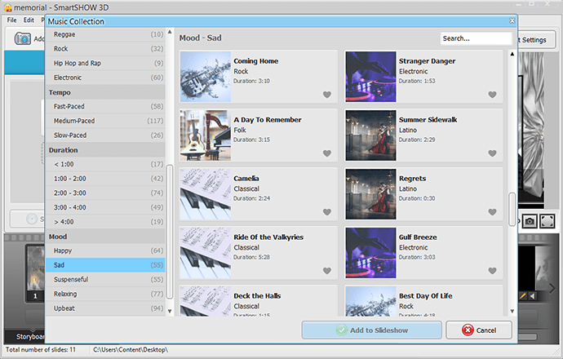Filter by Hip Hop and Rap
This screenshot has width=563, height=359.
point(105,63)
